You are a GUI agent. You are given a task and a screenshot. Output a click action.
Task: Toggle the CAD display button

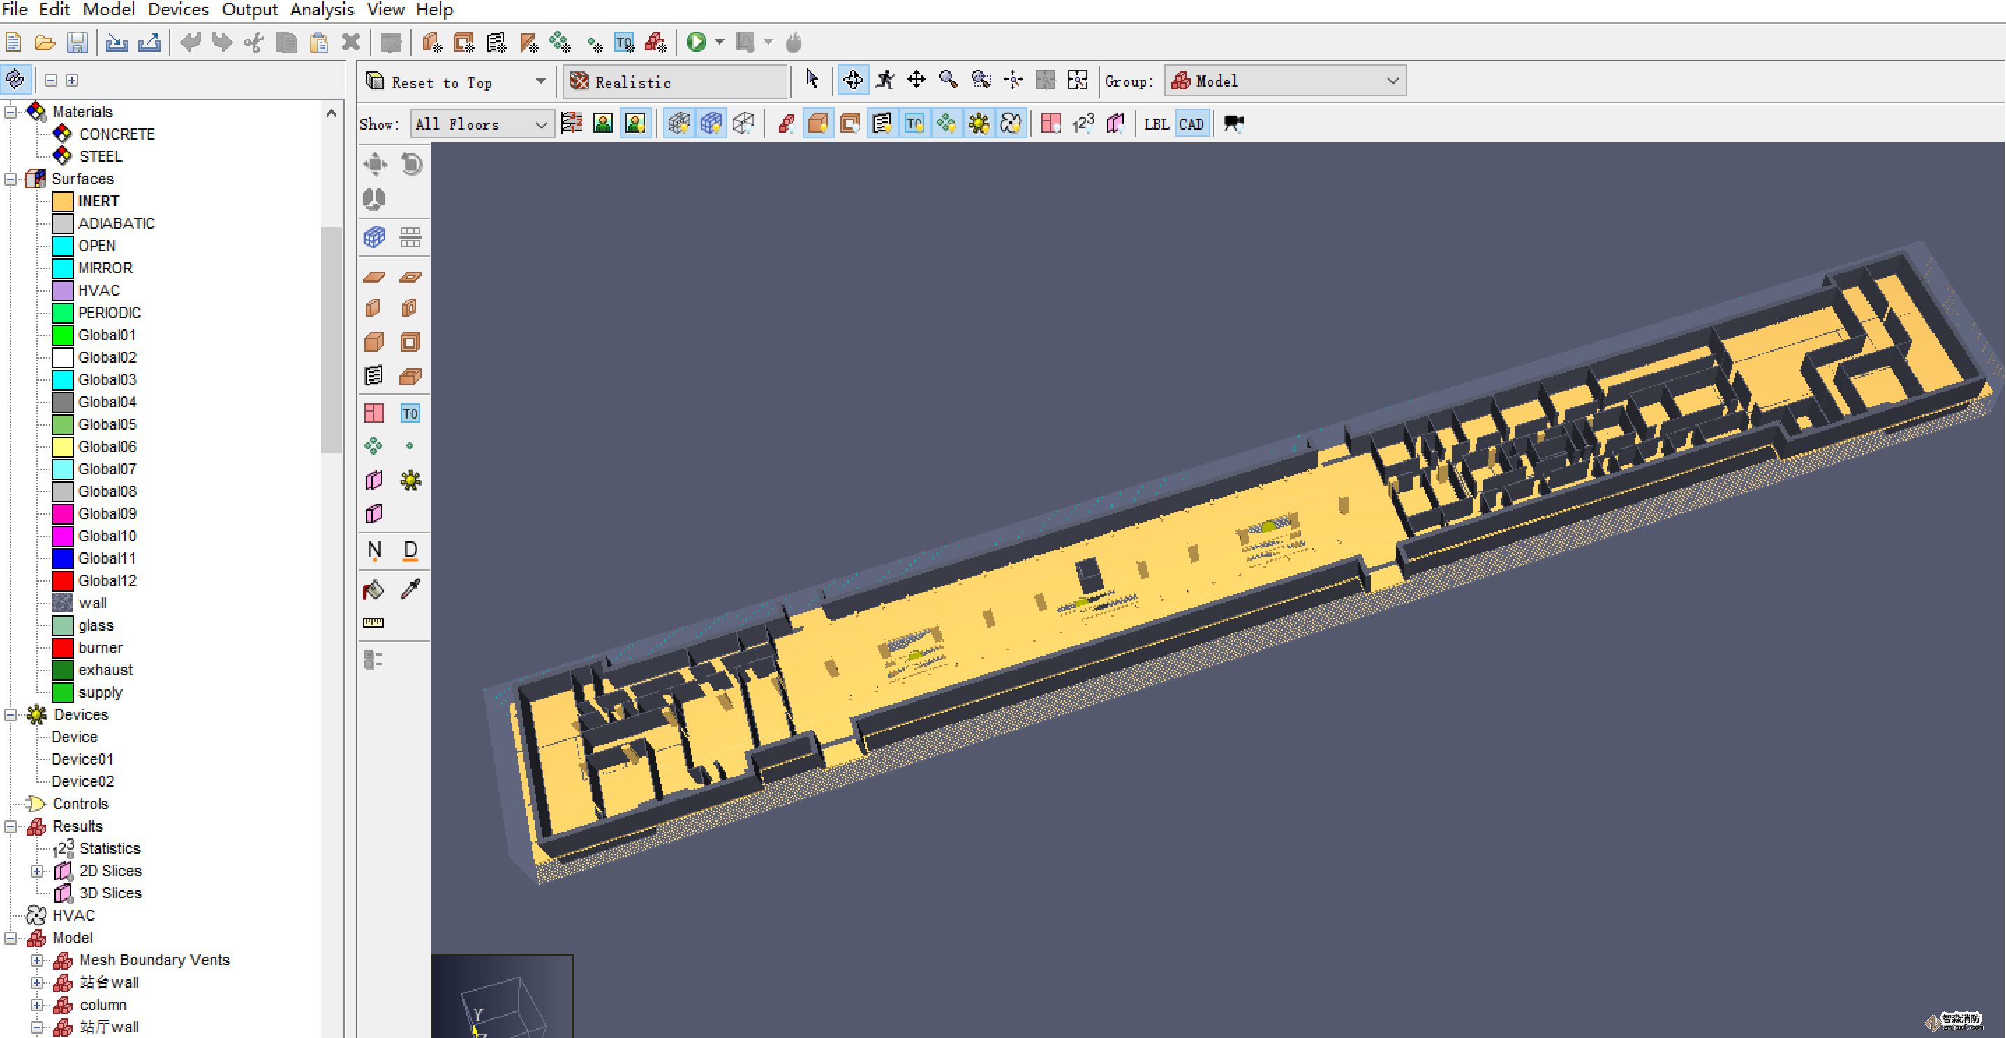(1191, 123)
